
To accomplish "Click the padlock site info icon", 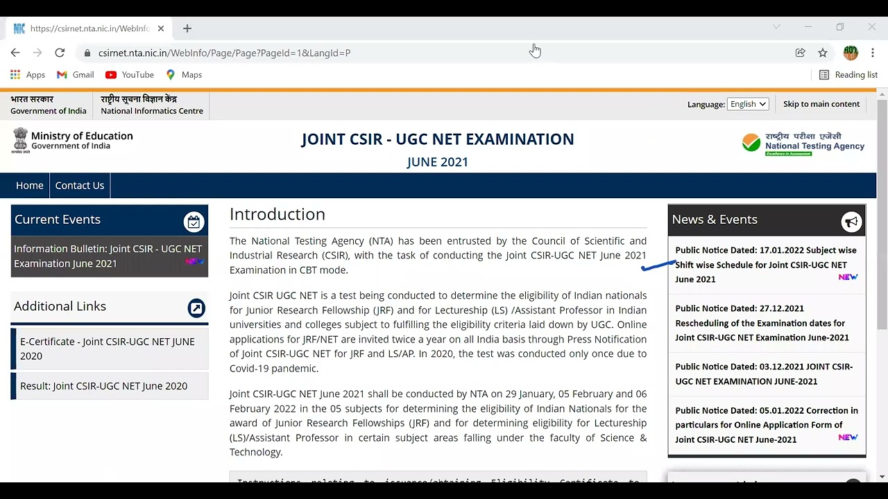I will pos(87,53).
